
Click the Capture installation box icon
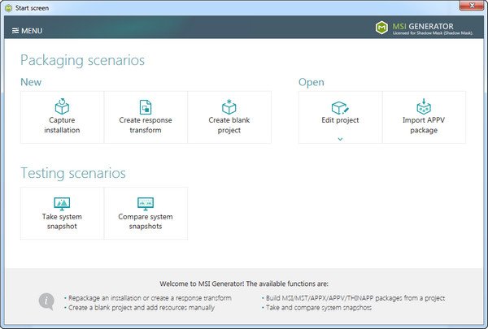62,106
